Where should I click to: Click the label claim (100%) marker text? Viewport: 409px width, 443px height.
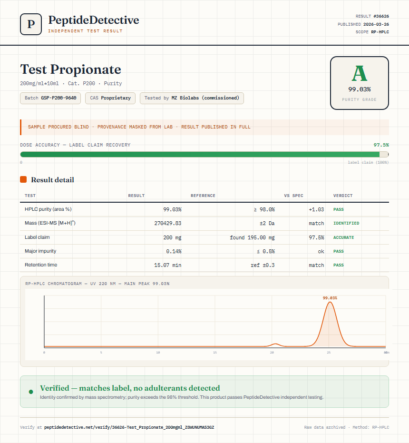[368, 162]
